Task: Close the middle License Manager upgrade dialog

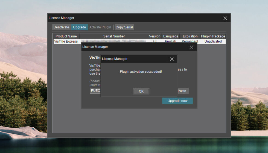Action: [191, 47]
